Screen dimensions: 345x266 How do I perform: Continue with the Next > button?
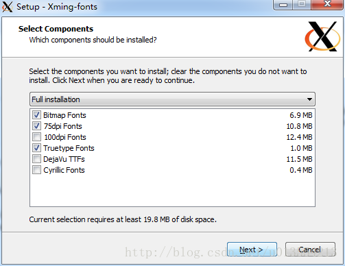[x=252, y=250]
